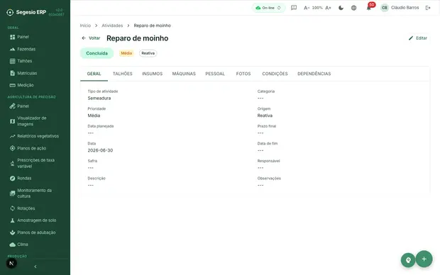440x275 pixels.
Task: Click the Reativa origin chip
Action: (148, 53)
